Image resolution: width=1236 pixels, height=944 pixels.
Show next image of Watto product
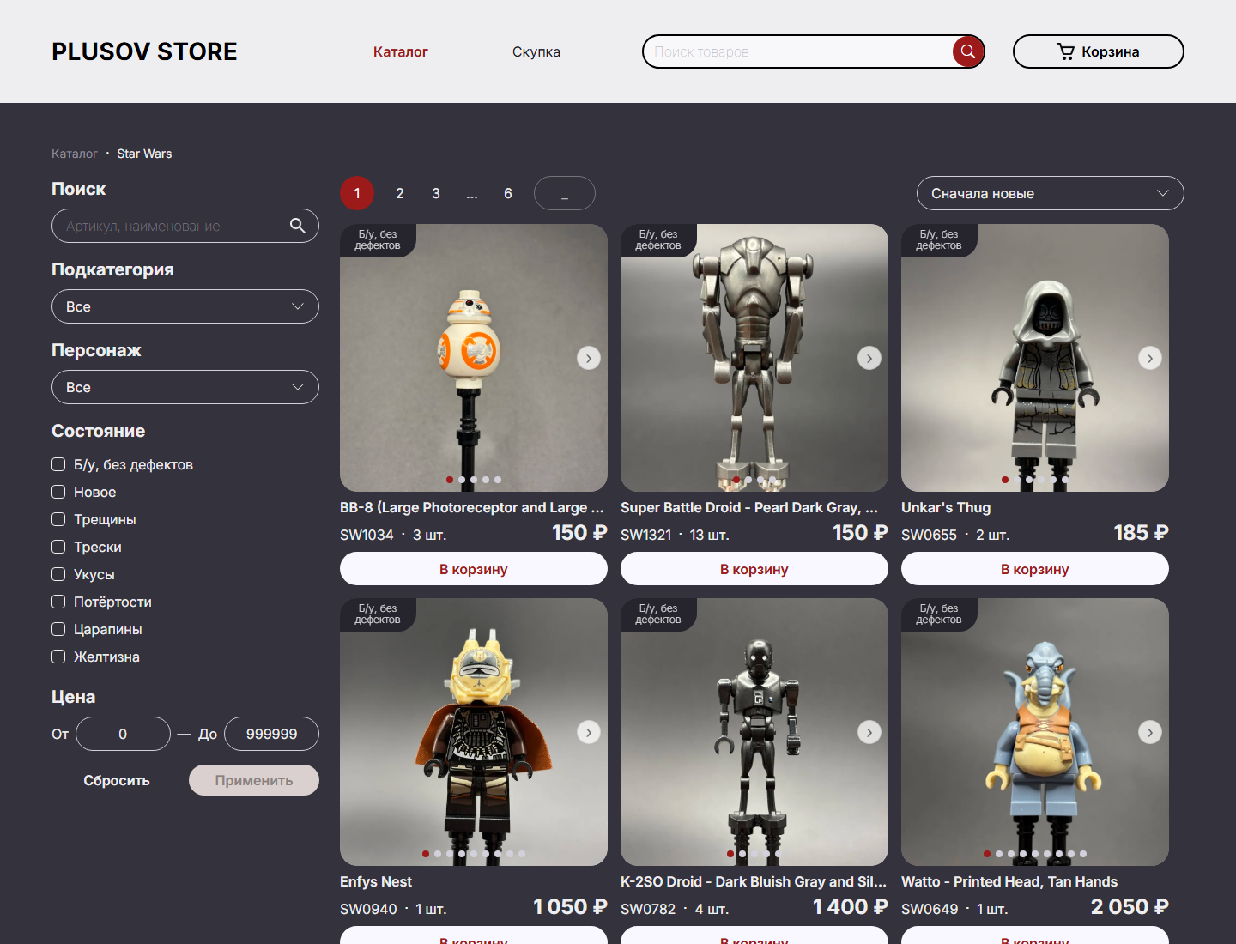(x=1150, y=732)
